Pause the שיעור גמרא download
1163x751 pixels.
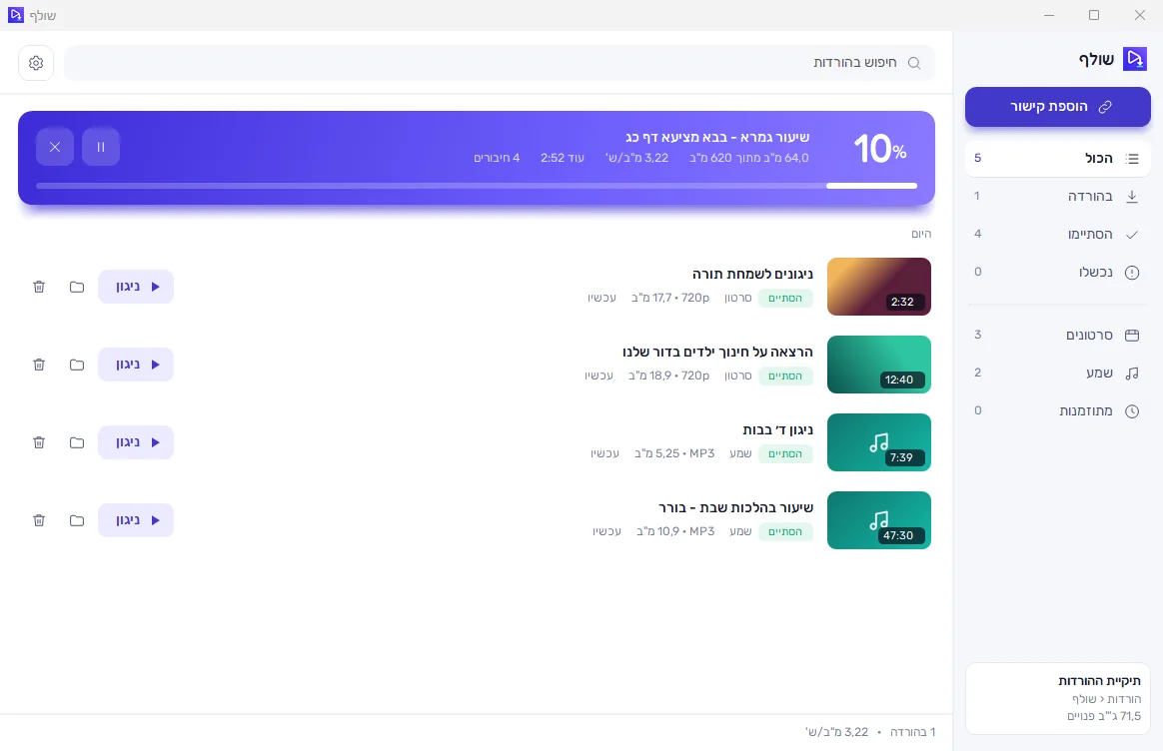click(101, 147)
